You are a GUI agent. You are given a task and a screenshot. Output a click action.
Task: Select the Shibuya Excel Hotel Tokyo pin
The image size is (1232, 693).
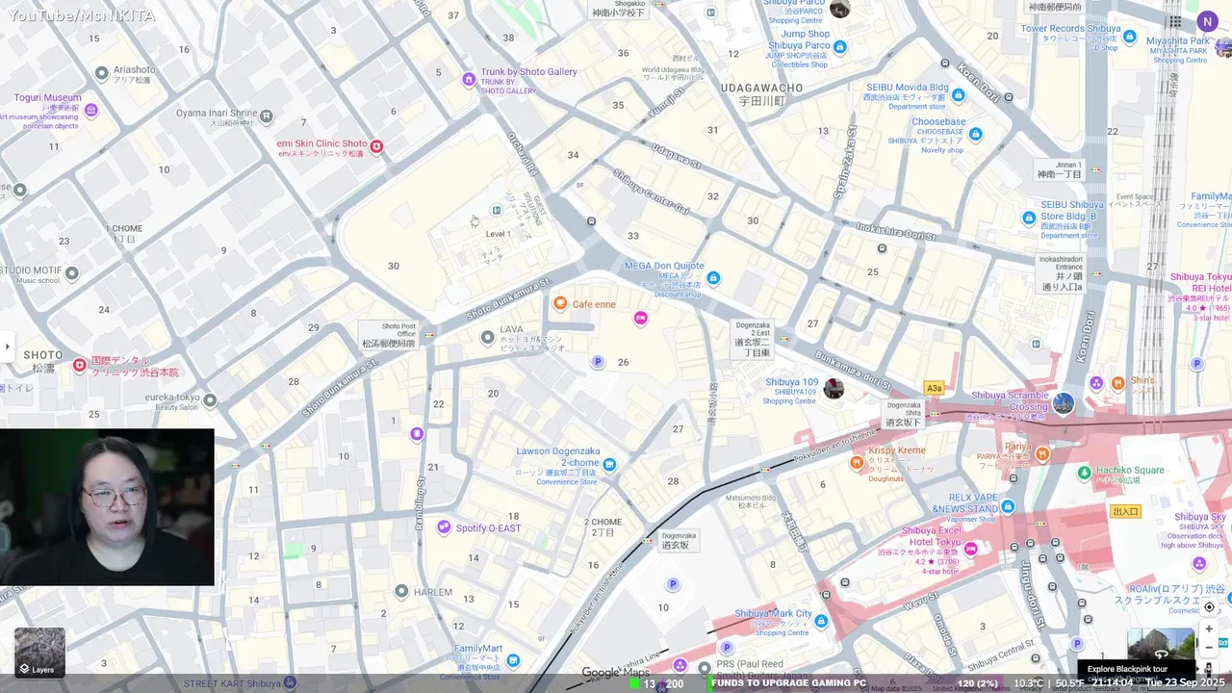coord(971,549)
